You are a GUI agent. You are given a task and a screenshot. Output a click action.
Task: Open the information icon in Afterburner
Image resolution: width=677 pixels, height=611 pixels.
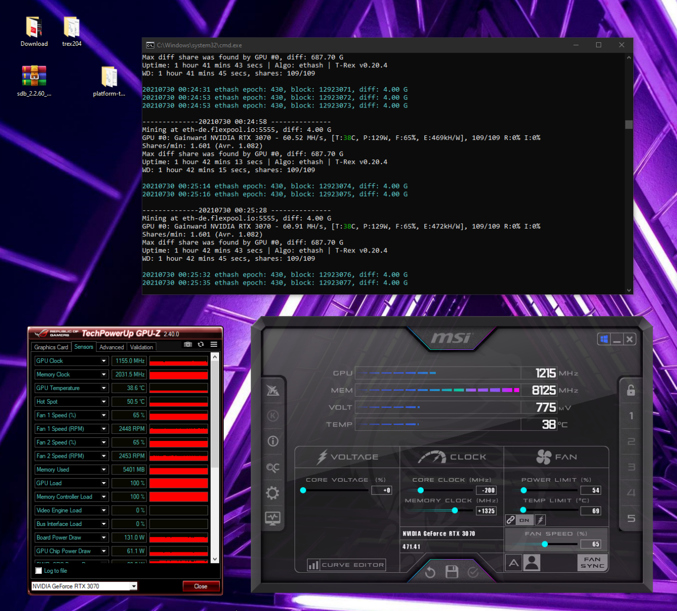273,441
